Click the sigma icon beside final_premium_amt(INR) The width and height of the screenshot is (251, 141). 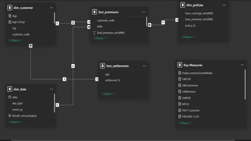click(95, 33)
